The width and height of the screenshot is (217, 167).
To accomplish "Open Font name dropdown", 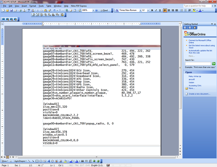I will click(x=140, y=10).
